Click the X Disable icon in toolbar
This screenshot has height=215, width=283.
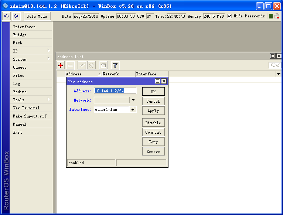[x=91, y=65]
